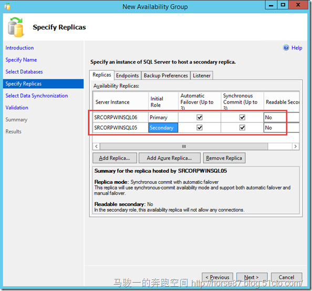
Task: Select the SRCORPWINSQL06 server instance cell
Action: (121, 117)
